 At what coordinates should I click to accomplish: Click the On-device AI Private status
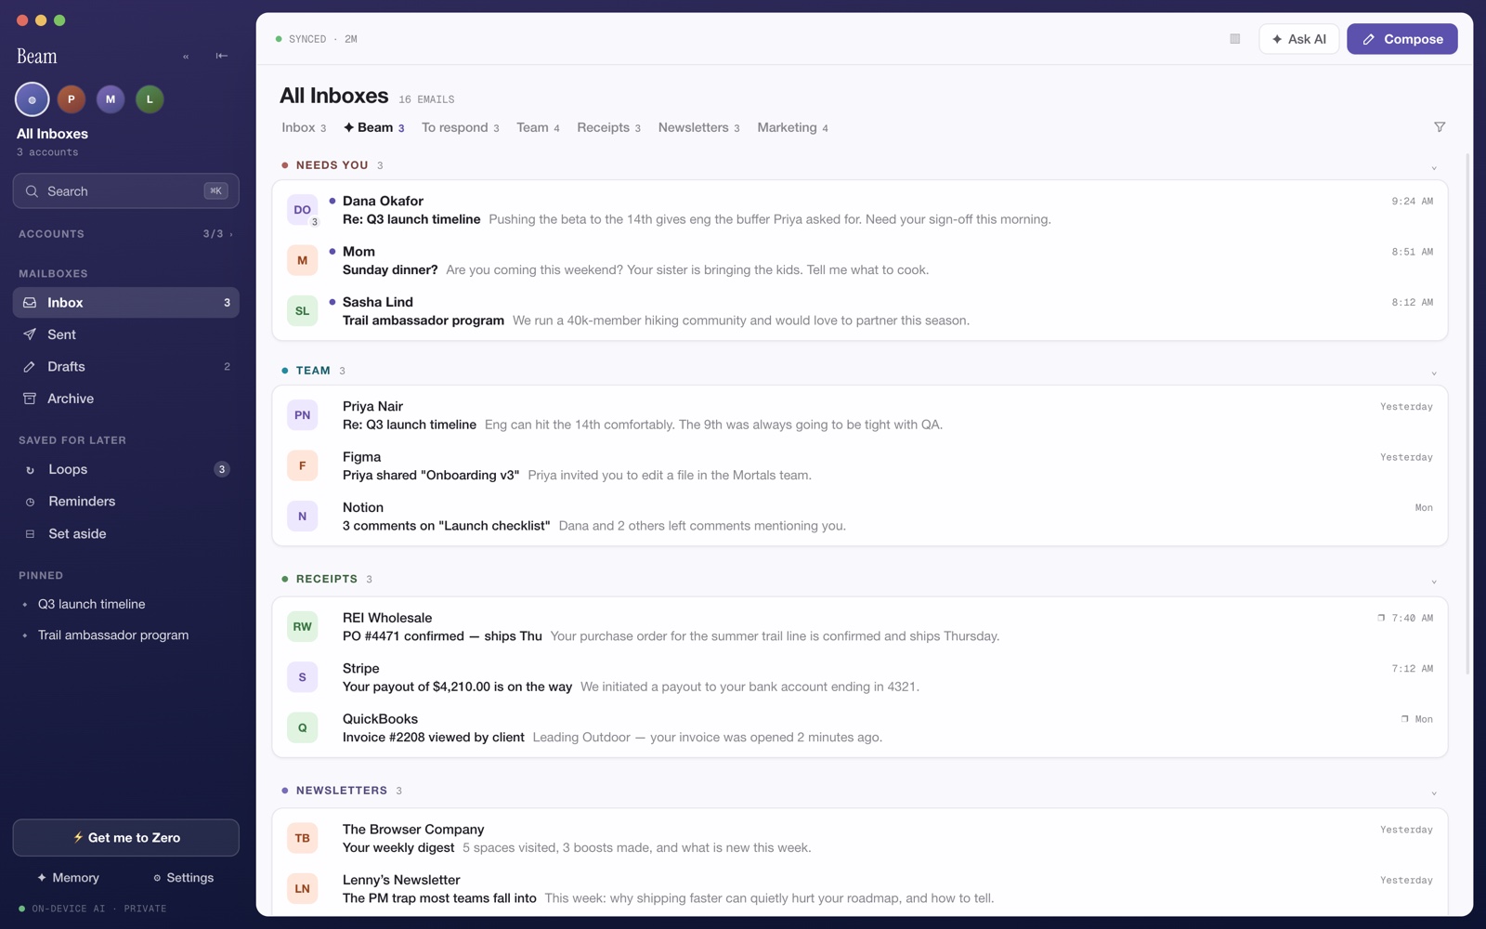[92, 909]
